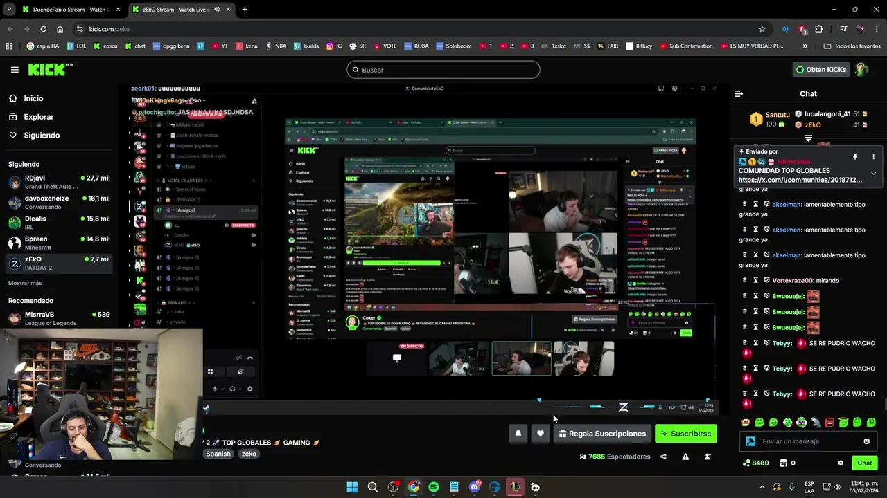Viewport: 887px width, 498px height.
Task: Expand the leaderboard arrow below top gifters
Action: [x=808, y=138]
